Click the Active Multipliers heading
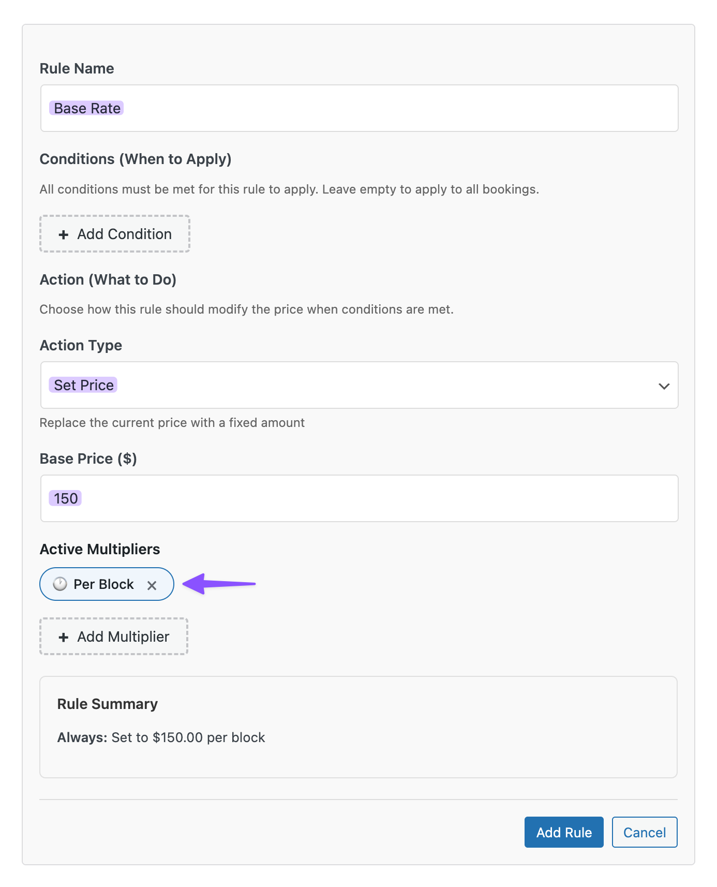 (x=100, y=549)
